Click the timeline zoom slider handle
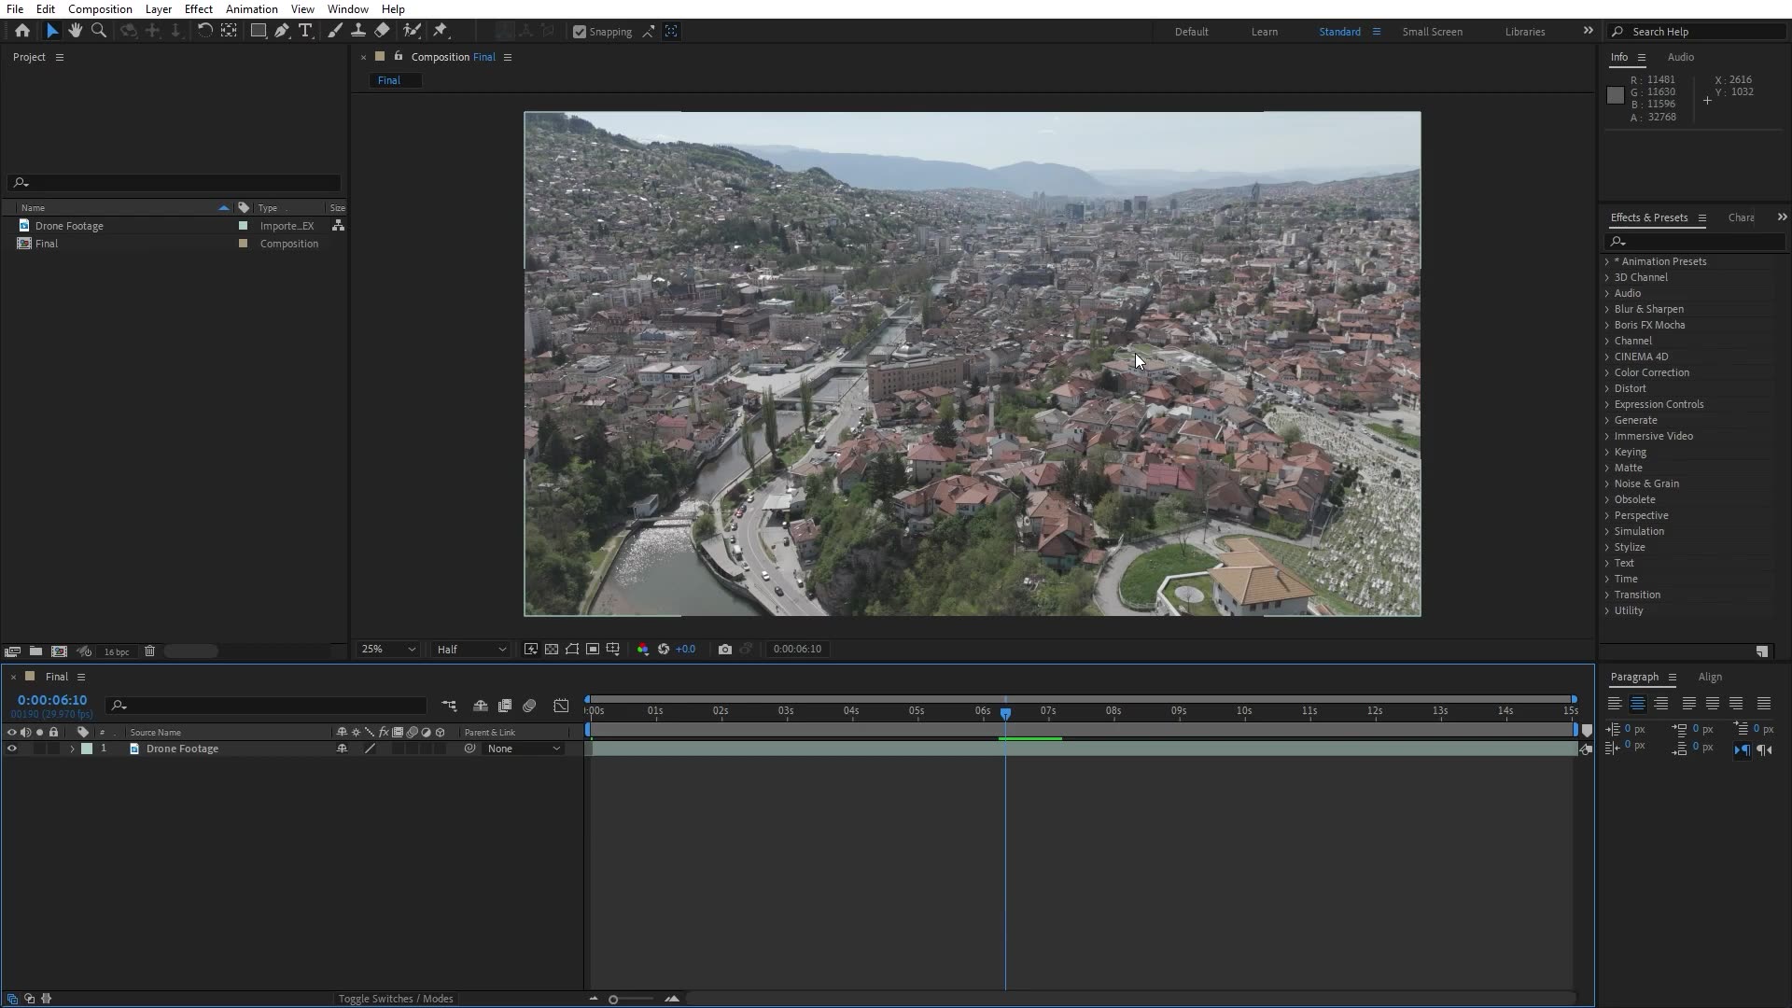The width and height of the screenshot is (1792, 1008). [613, 1000]
